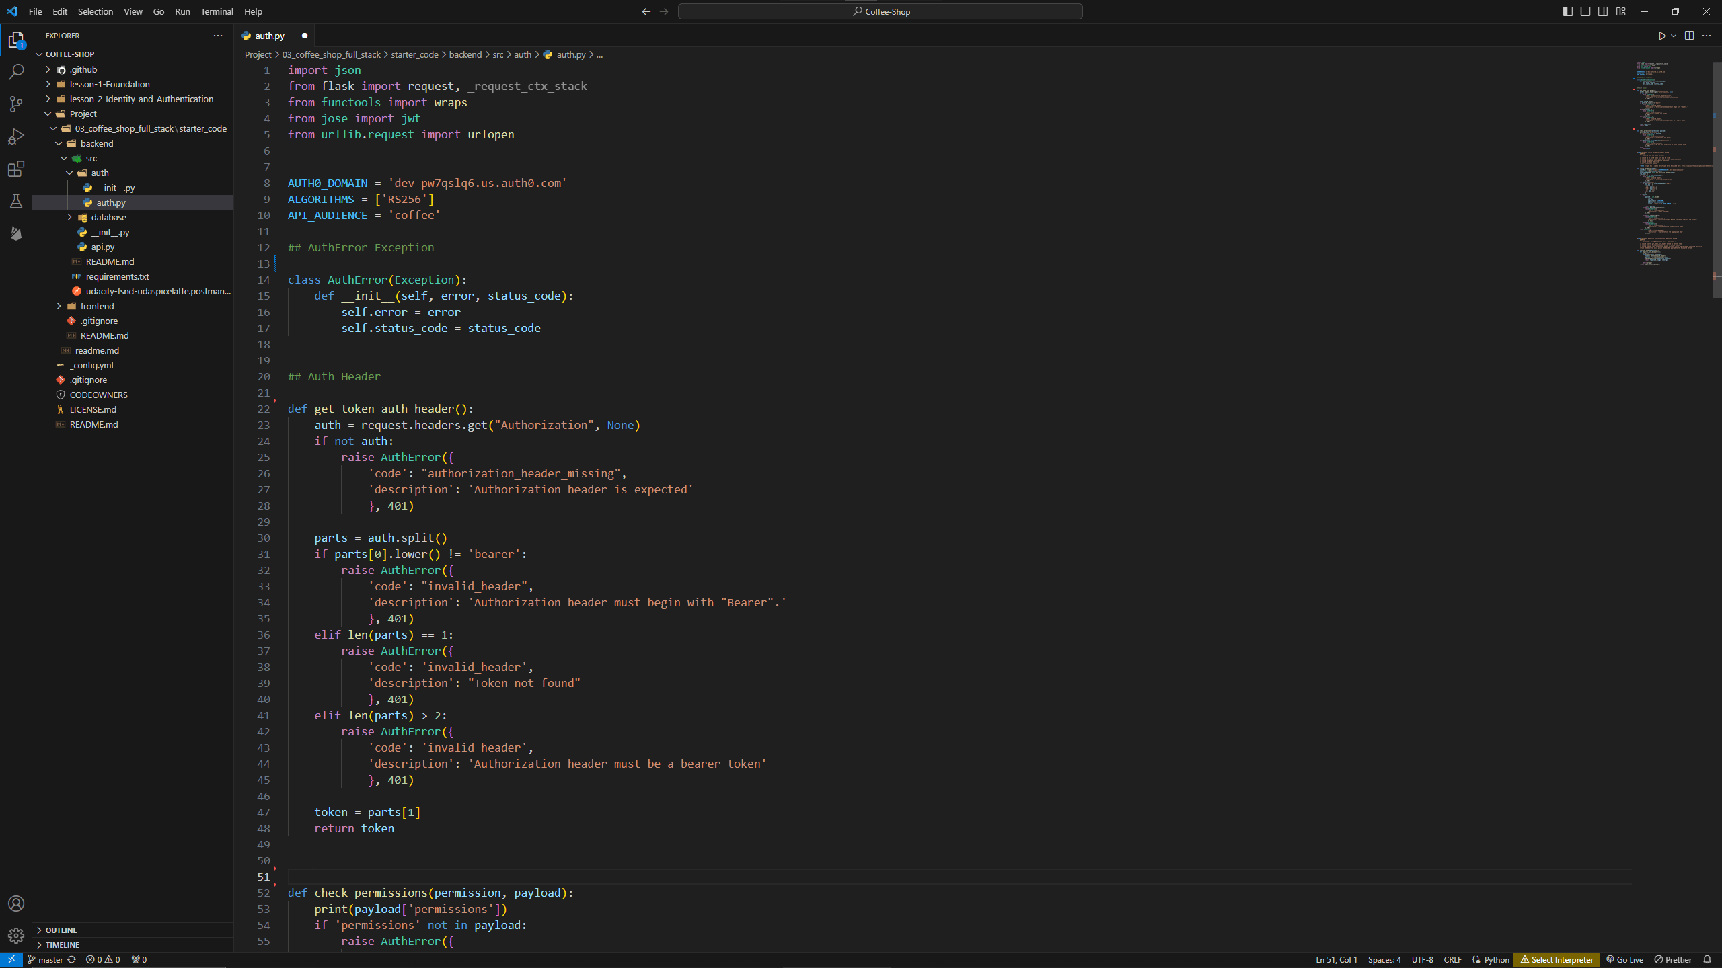This screenshot has height=968, width=1722.
Task: Expand the lesson-1-Foundation folder
Action: click(x=110, y=84)
